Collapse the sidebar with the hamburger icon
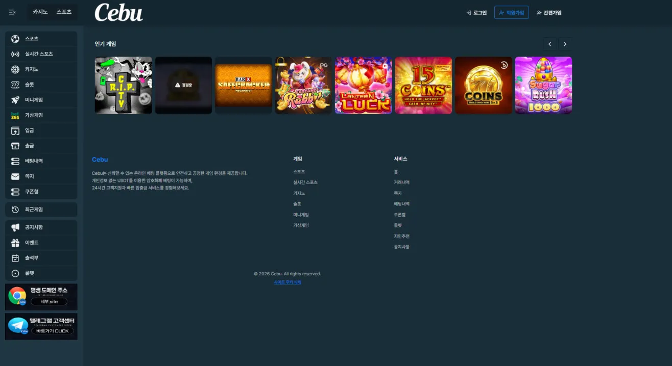The width and height of the screenshot is (672, 366). pos(12,12)
